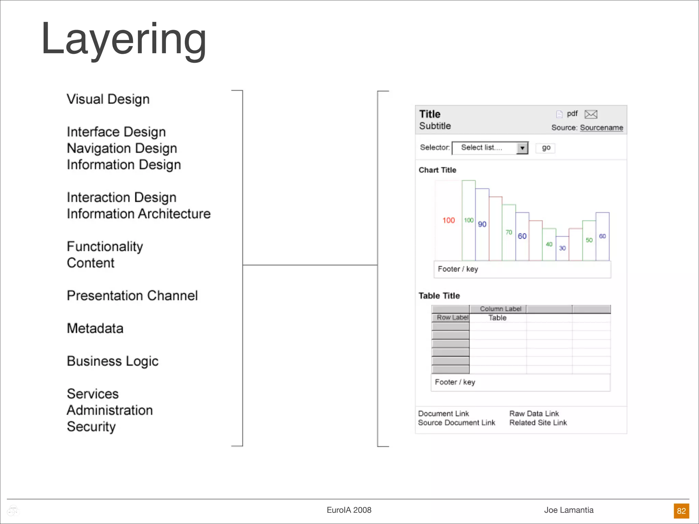Click the Information Architecture text
The width and height of the screenshot is (699, 524).
139,214
